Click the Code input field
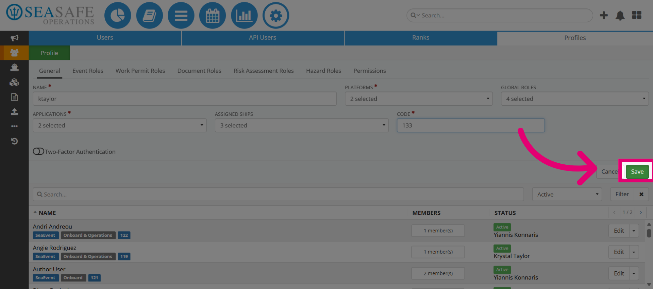Image resolution: width=653 pixels, height=289 pixels. (471, 125)
